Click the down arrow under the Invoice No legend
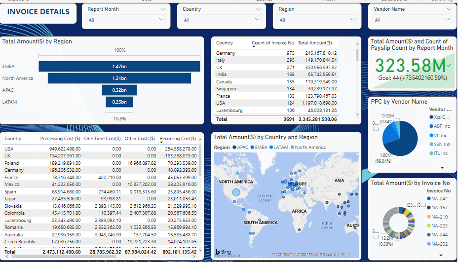The height and width of the screenshot is (262, 458). coord(442,256)
